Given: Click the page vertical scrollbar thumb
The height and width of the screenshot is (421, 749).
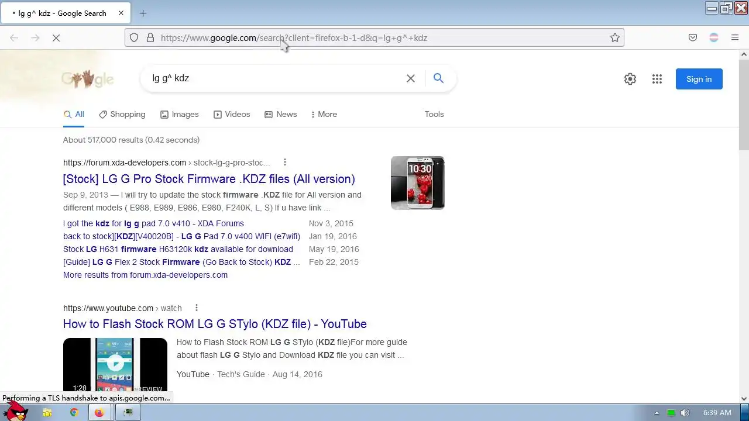Looking at the screenshot, I should [744, 104].
